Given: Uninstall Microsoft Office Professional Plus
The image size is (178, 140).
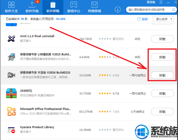Looking at the screenshot, I should pos(162,111).
